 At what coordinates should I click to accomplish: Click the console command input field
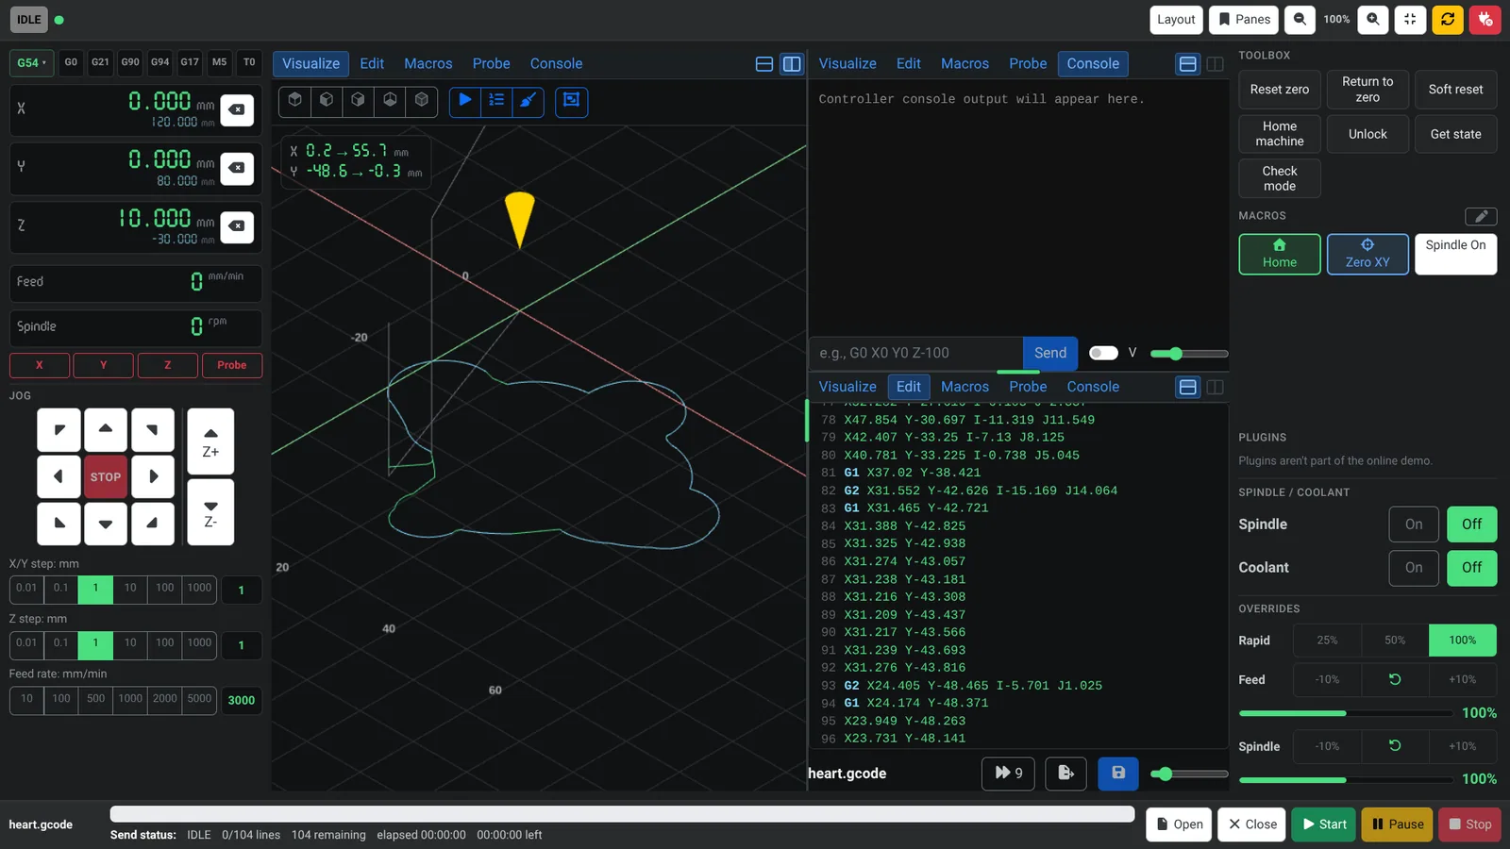tap(916, 353)
